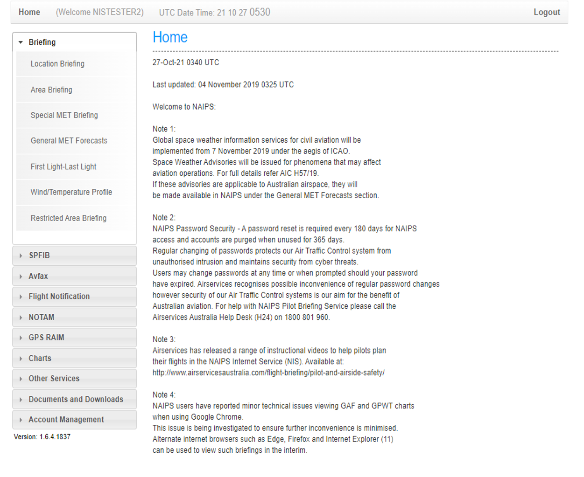The image size is (584, 477).
Task: Expand the NOTAM section arrow
Action: click(x=21, y=318)
